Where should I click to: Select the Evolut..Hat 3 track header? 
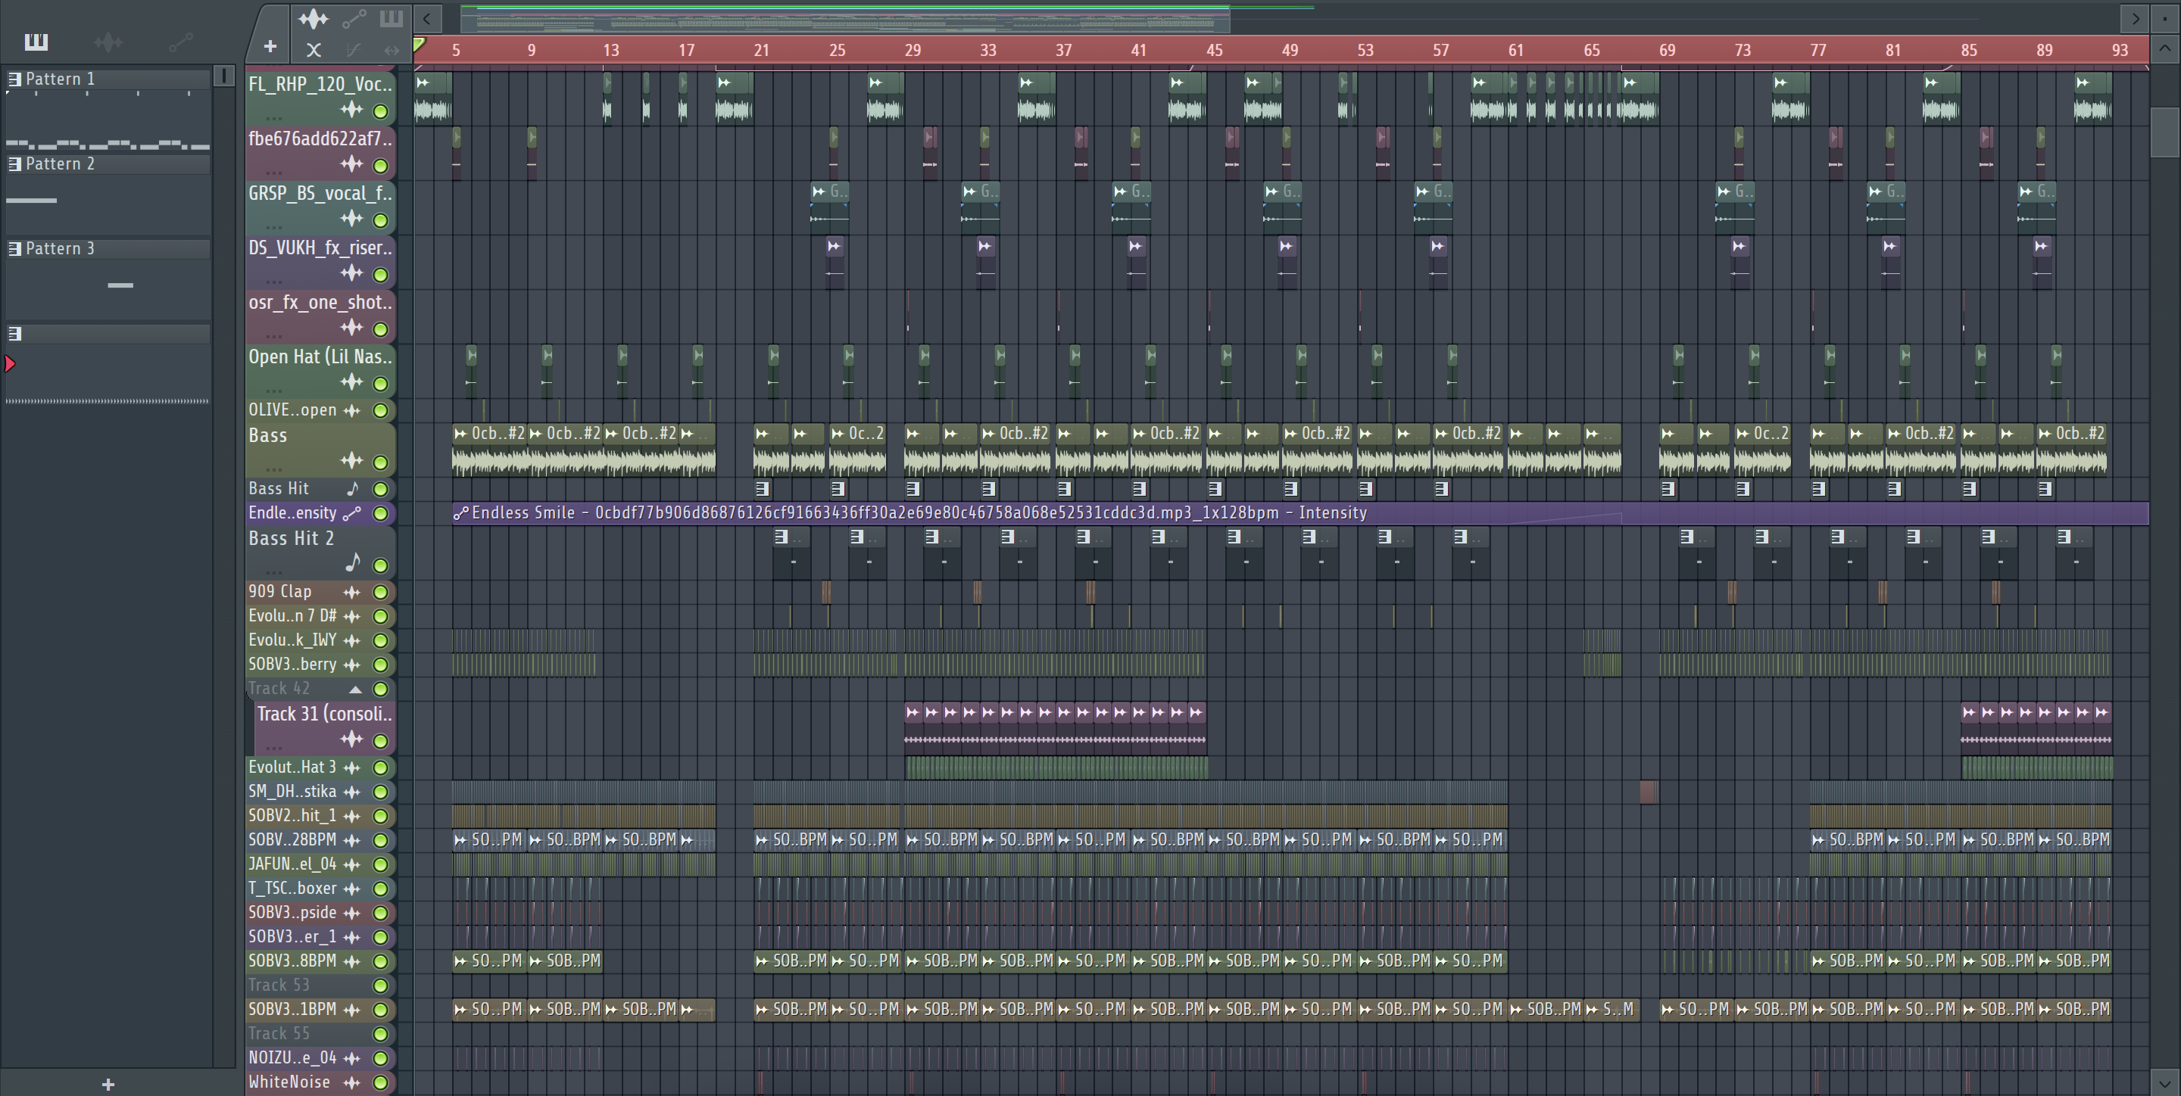click(320, 768)
